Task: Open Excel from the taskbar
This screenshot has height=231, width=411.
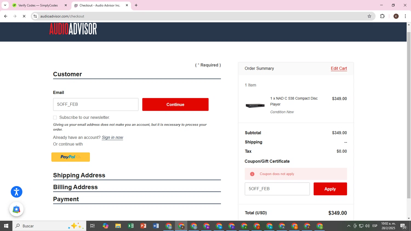Action: (131, 226)
